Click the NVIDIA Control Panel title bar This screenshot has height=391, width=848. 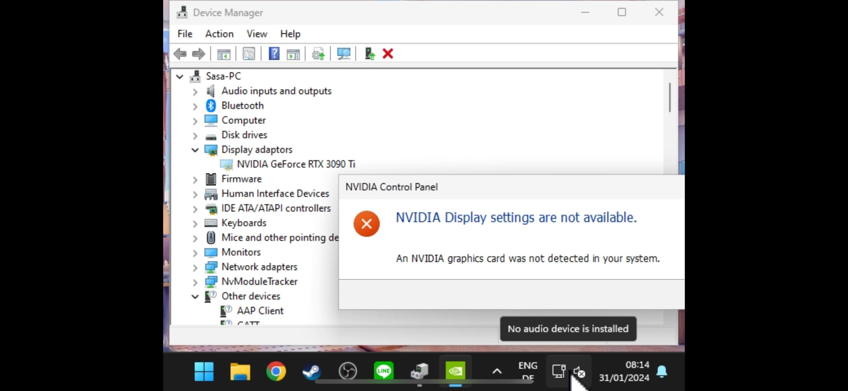[511, 187]
